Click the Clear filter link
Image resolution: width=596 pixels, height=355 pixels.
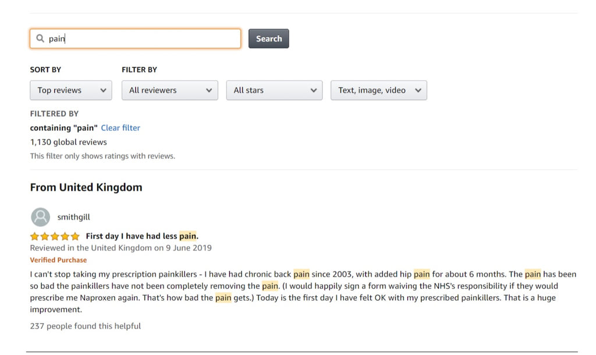[x=120, y=128]
